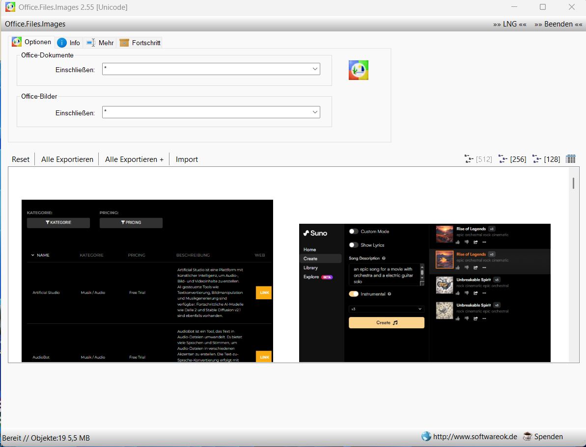Select the Suno screenshot thumbnail
586x447 pixels.
(424, 293)
